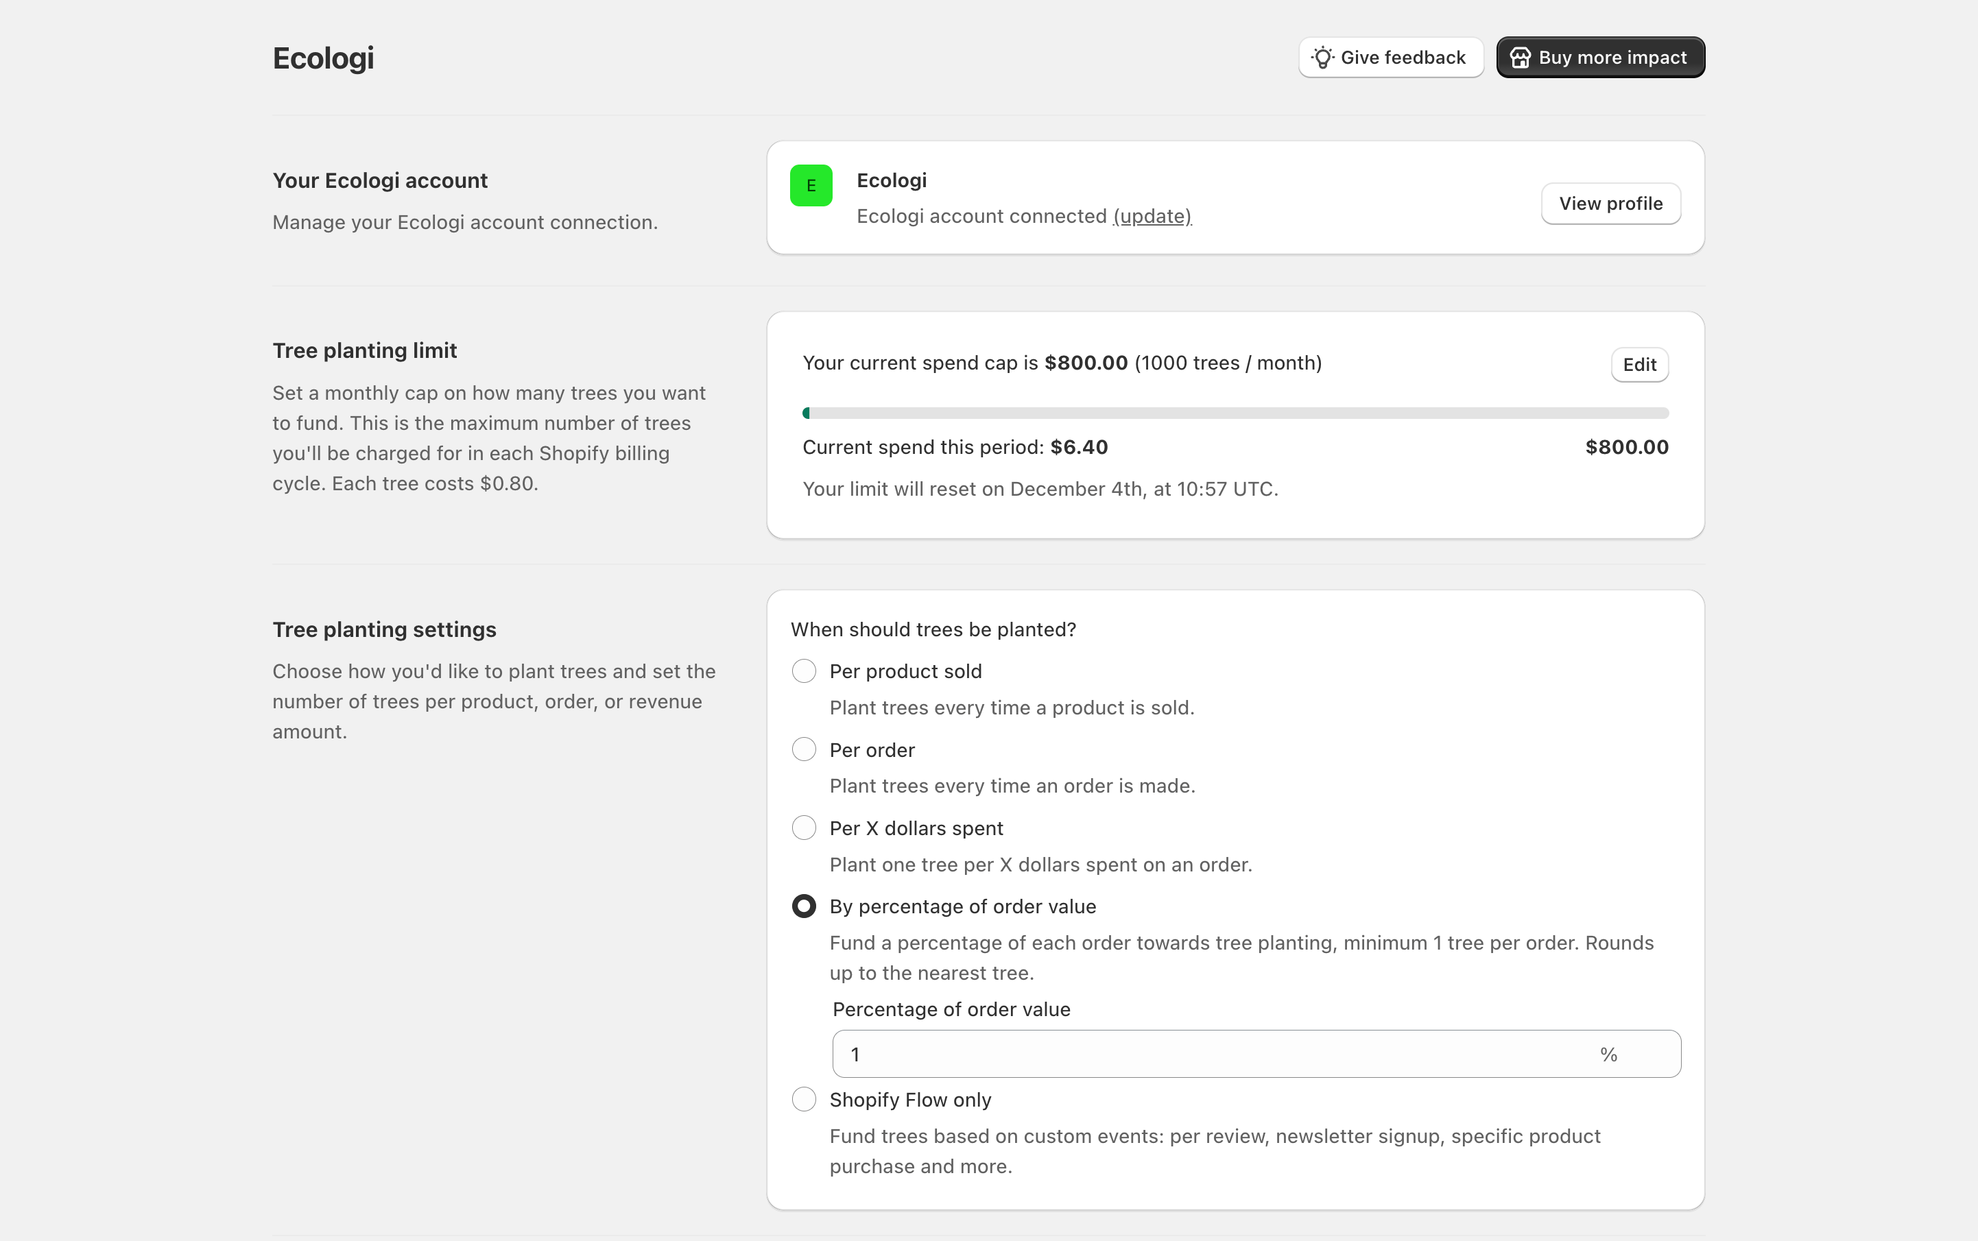Click the percent symbol in the input field
Image resolution: width=1978 pixels, height=1241 pixels.
coord(1608,1054)
